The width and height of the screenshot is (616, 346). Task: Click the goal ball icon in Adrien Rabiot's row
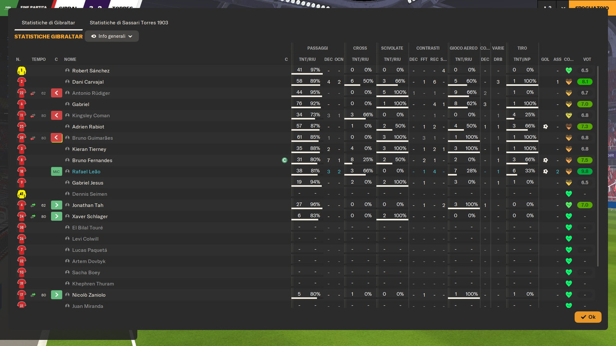545,127
